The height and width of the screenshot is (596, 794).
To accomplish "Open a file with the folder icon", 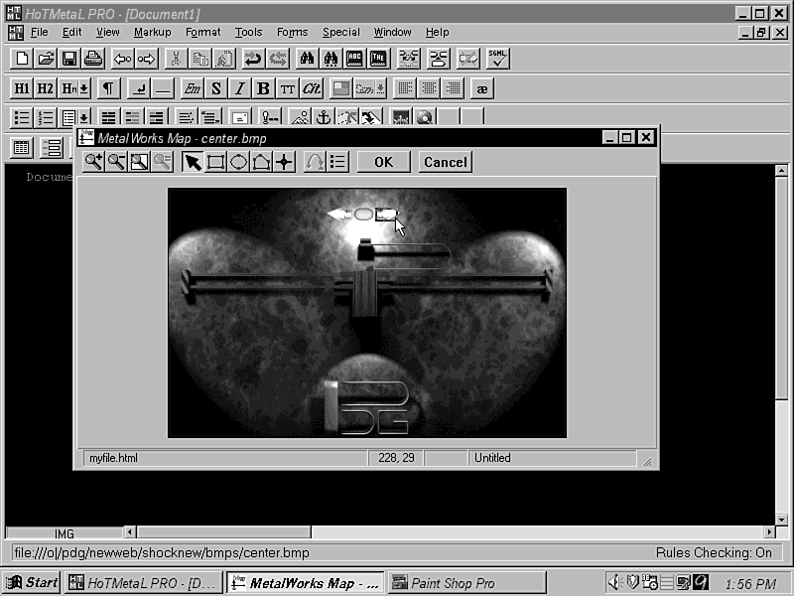I will pos(46,59).
